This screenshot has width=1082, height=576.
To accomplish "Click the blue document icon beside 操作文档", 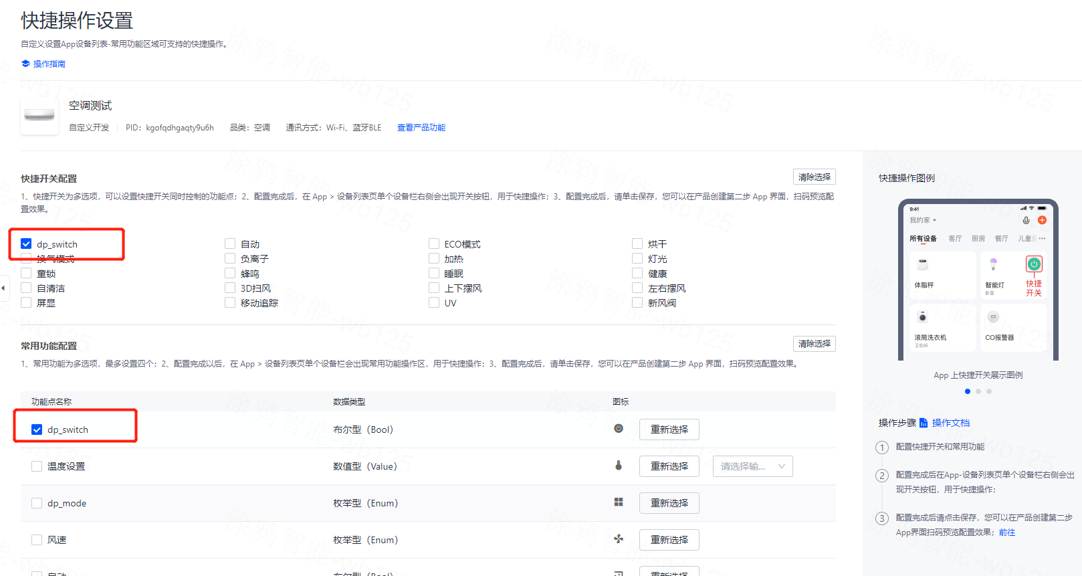I will pyautogui.click(x=924, y=423).
